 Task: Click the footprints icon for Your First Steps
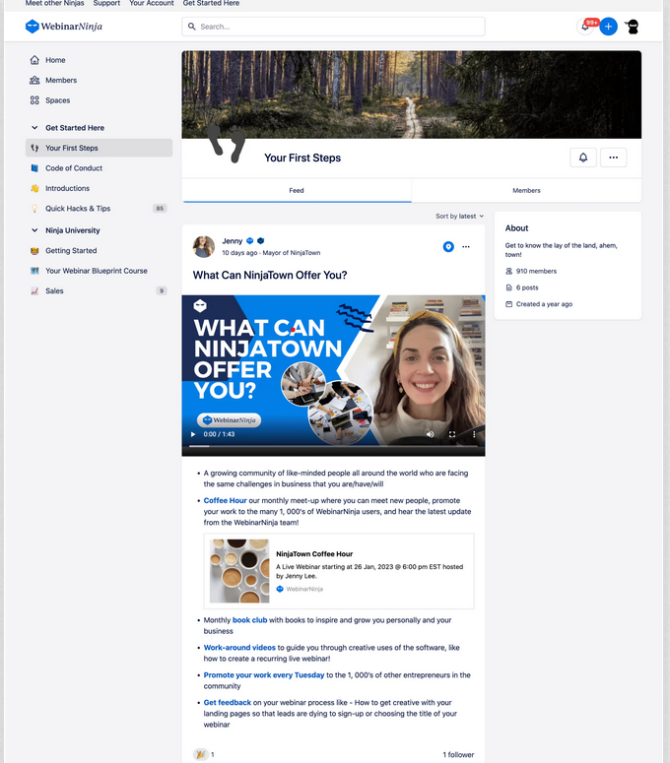tap(34, 148)
